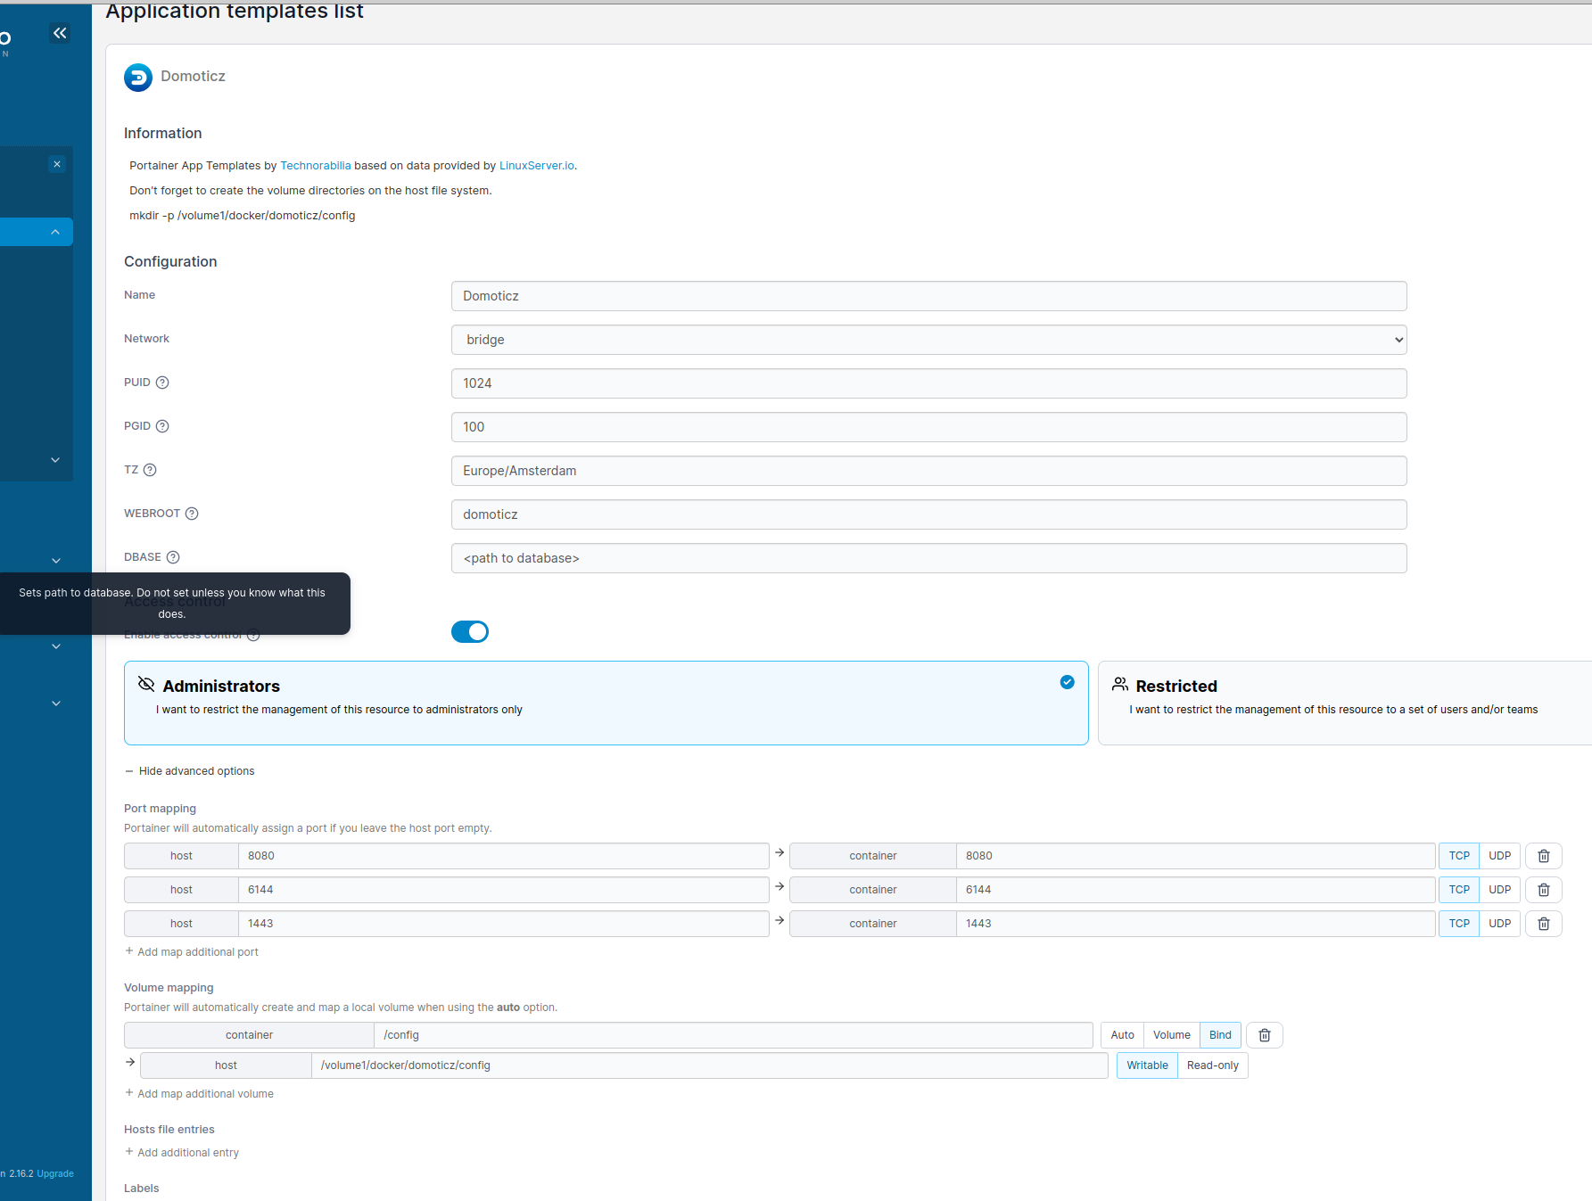Set port 1443 protocol to UDP

[x=1500, y=924]
